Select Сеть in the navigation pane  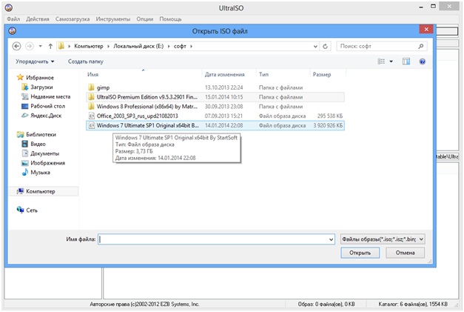27,210
